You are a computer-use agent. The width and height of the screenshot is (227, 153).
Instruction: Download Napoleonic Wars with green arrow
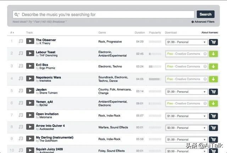coord(213,79)
